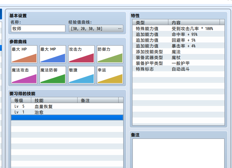Screen dimensions: 232x168
Task: Select the 治愈 skill row
Action: click(67, 112)
